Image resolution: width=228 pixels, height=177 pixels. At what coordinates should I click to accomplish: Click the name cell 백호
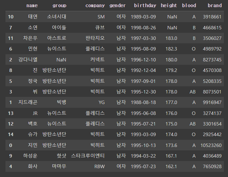(x=33, y=124)
